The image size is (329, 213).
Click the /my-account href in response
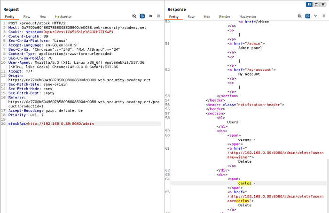[259, 69]
